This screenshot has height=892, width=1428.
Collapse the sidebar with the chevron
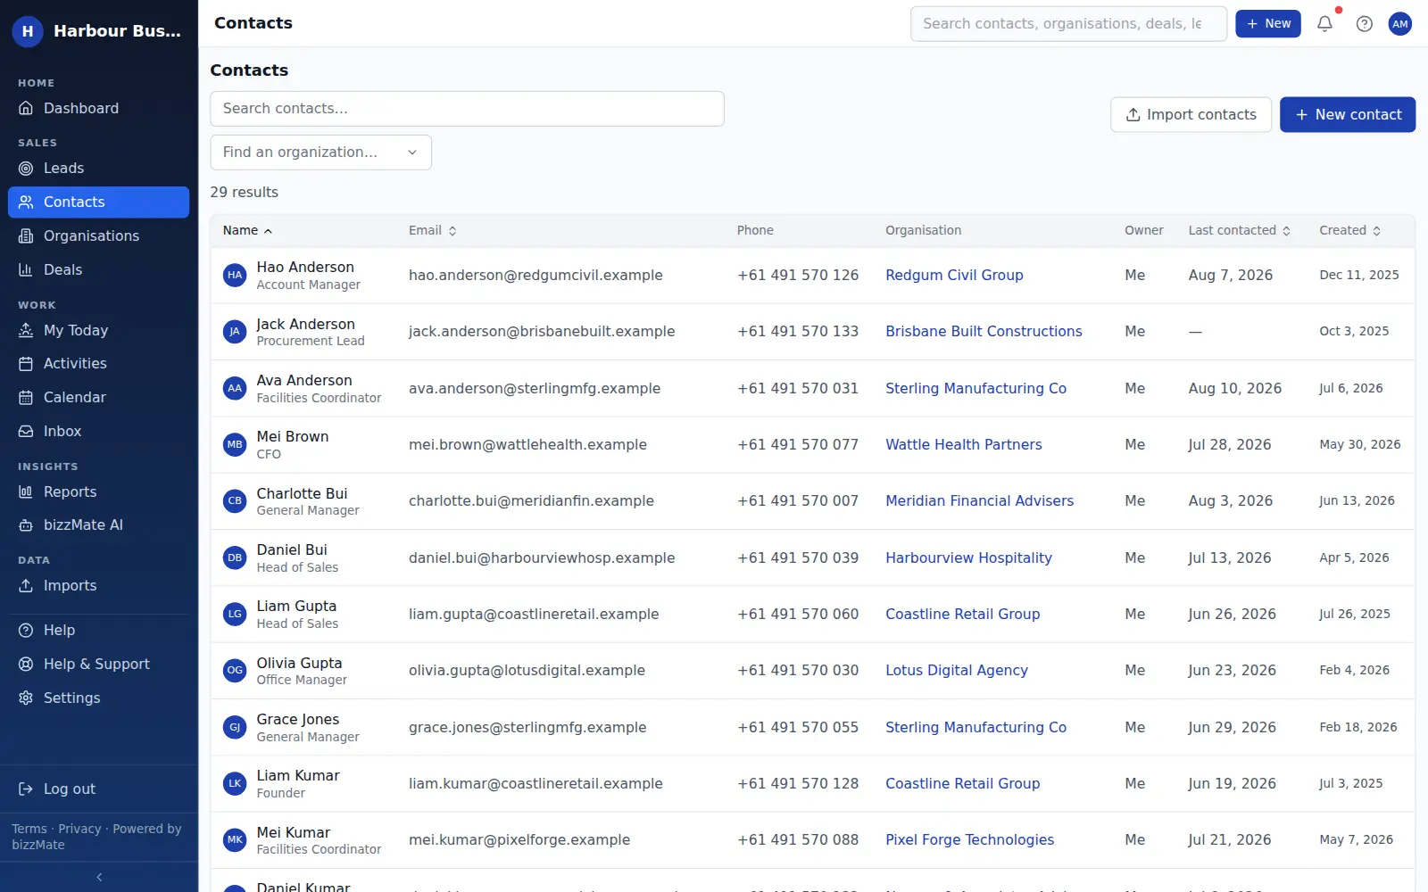tap(99, 877)
